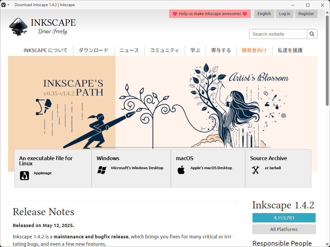330x247 pixels.
Task: Click the AppImage label
Action: (43, 173)
